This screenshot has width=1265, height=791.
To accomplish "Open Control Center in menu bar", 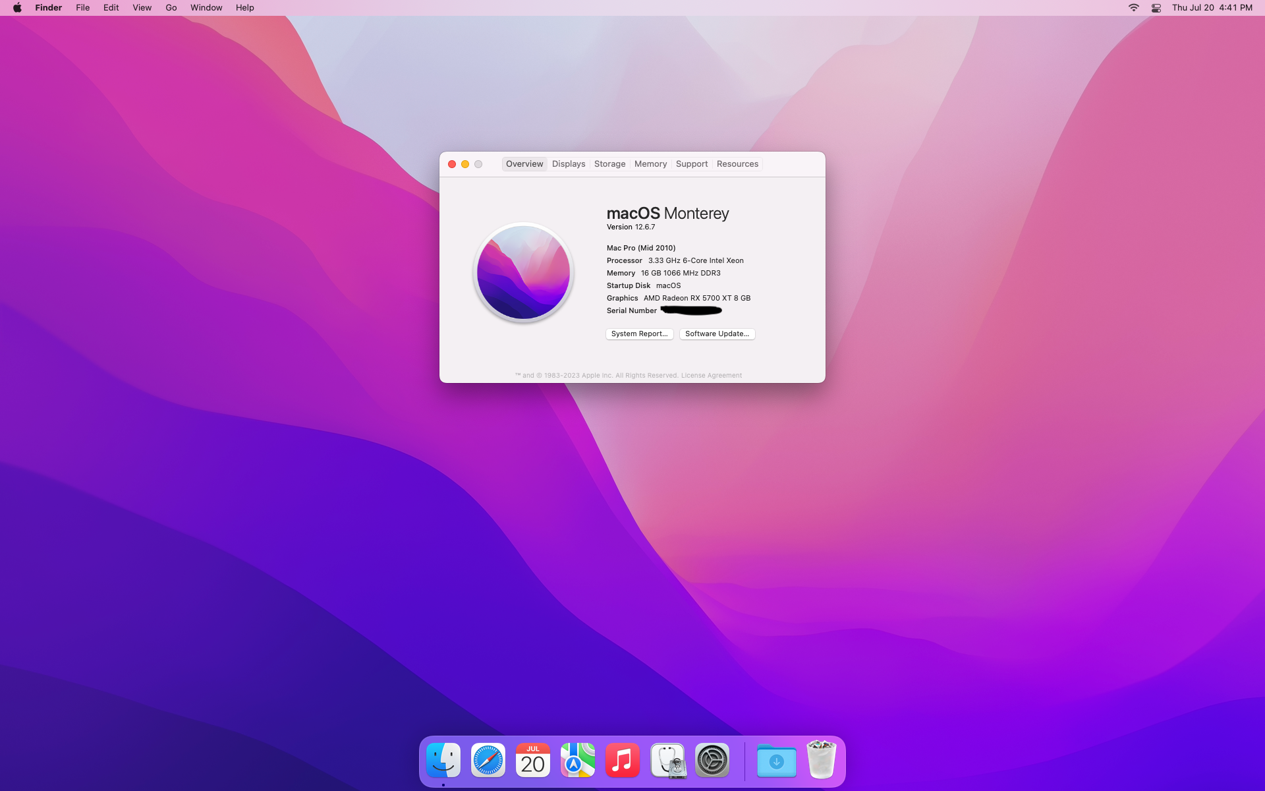I will 1156,8.
